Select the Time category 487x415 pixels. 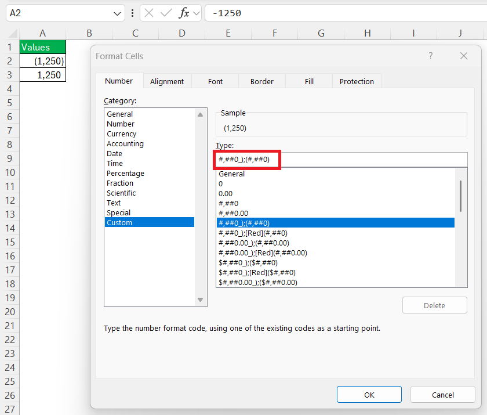pyautogui.click(x=150, y=164)
